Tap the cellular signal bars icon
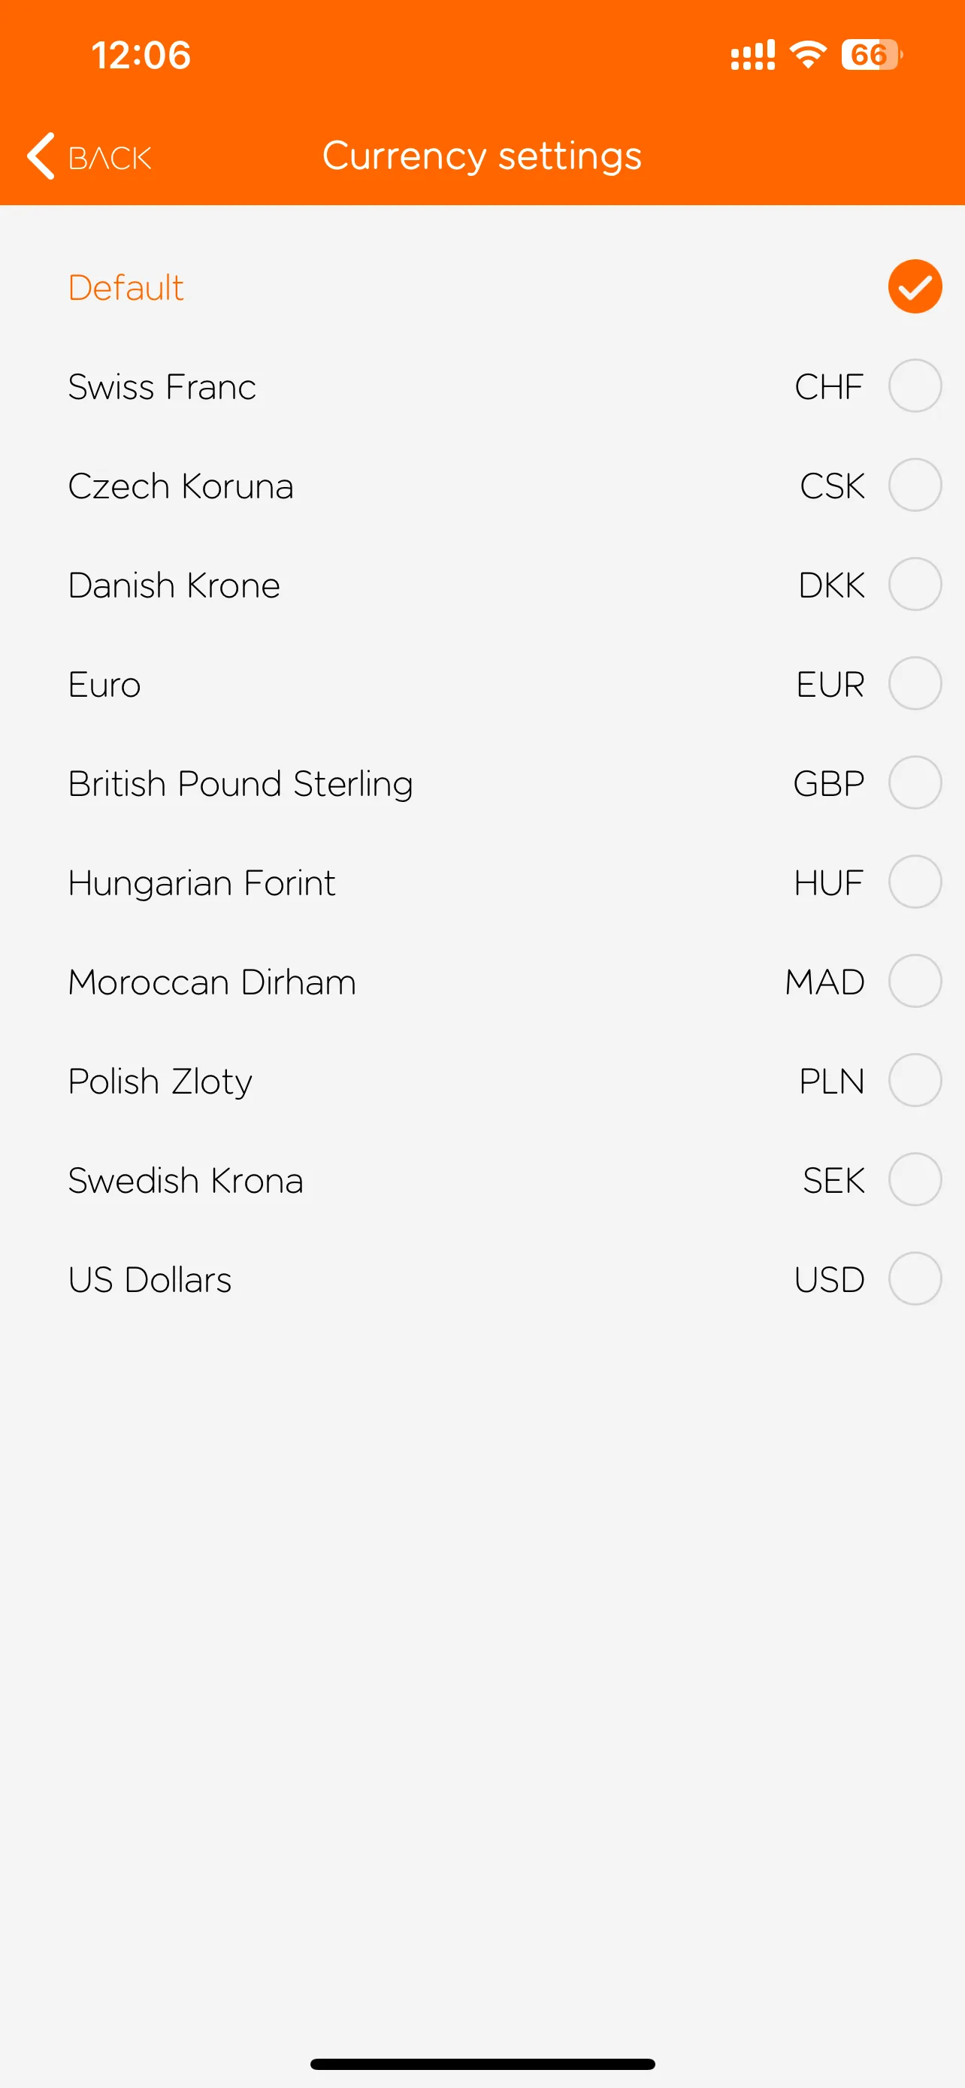The image size is (965, 2088). tap(752, 55)
